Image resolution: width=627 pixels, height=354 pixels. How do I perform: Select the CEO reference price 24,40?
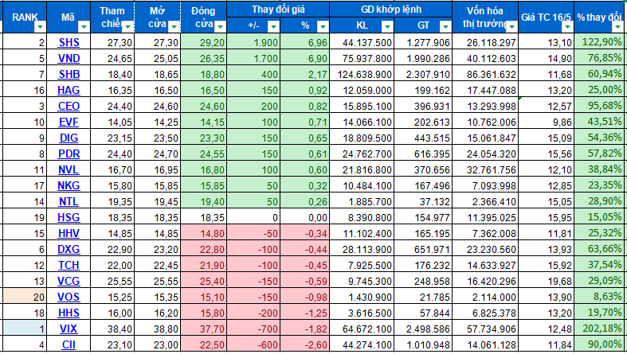point(112,106)
